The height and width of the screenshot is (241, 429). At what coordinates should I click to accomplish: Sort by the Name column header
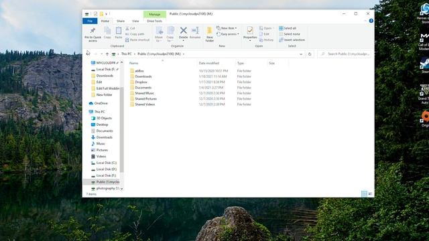162,63
